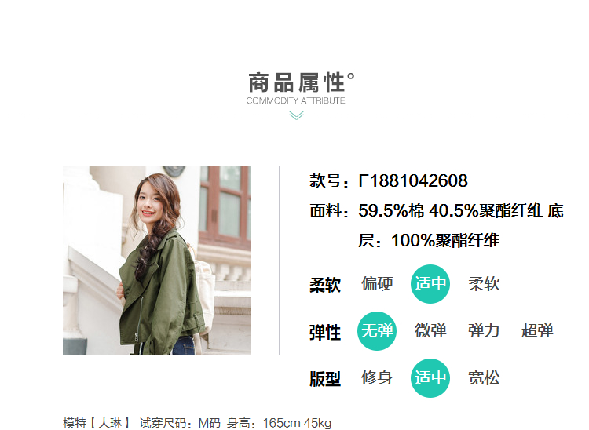Choose 弹力 elasticity option
This screenshot has height=430, width=589.
pos(484,330)
